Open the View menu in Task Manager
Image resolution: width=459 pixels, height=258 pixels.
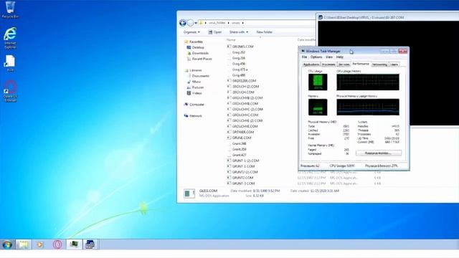click(x=329, y=57)
